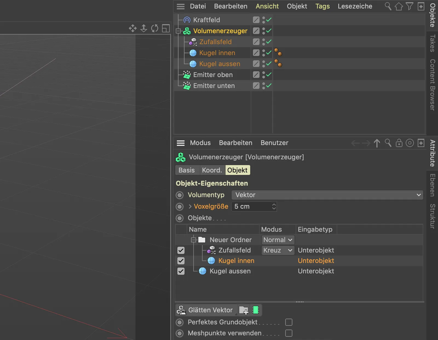The image size is (438, 340).
Task: Click the viewport rotate camera icon
Action: tap(155, 28)
